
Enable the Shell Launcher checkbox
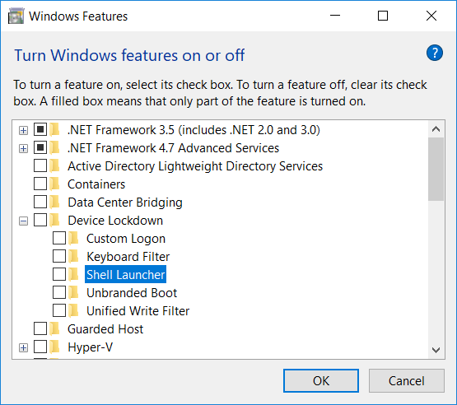[59, 274]
